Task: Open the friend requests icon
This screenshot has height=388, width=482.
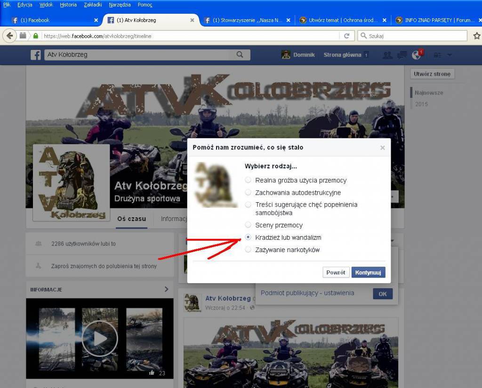Action: (x=387, y=55)
